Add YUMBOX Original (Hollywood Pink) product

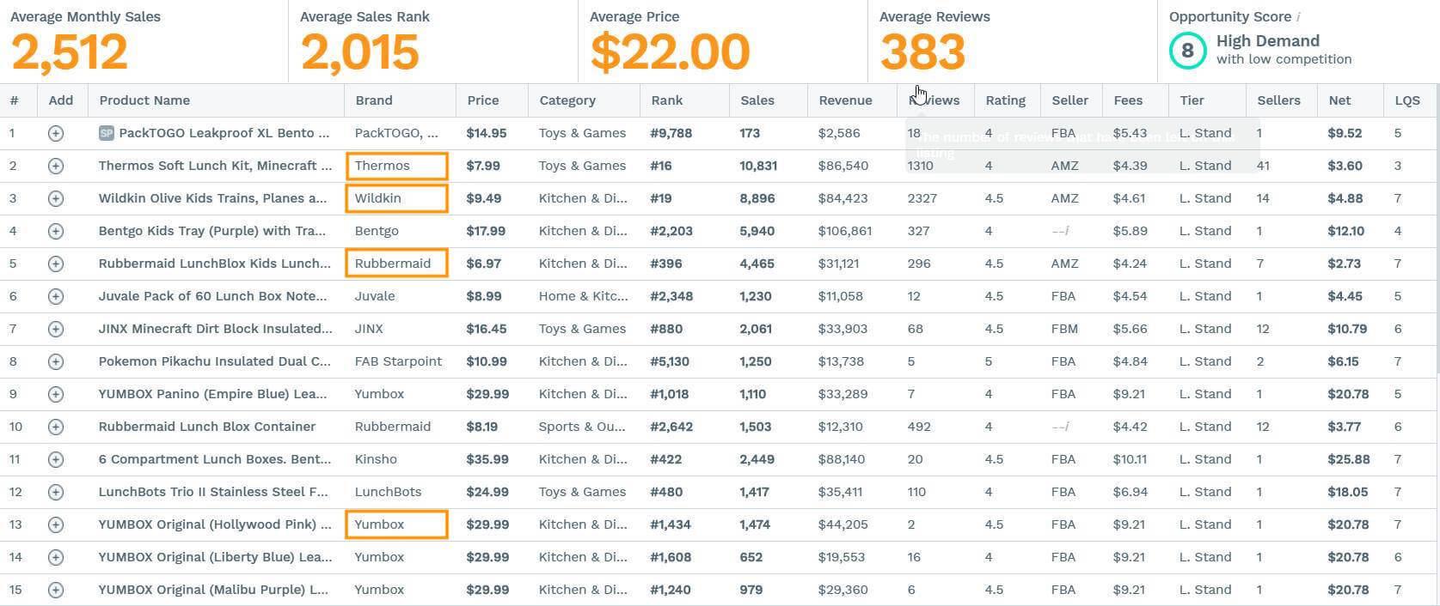tap(56, 524)
